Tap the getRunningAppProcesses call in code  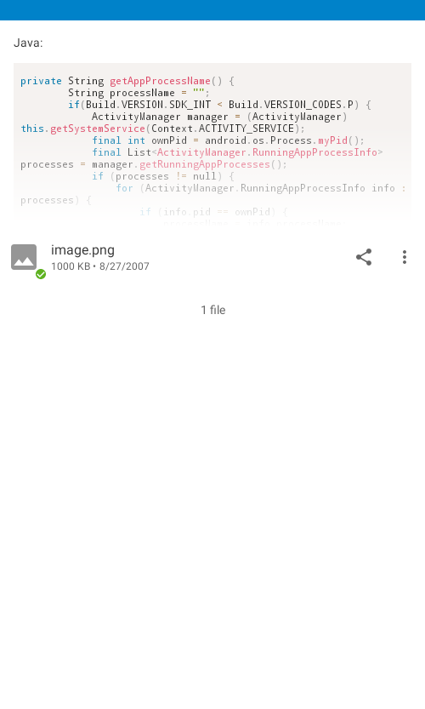point(205,164)
